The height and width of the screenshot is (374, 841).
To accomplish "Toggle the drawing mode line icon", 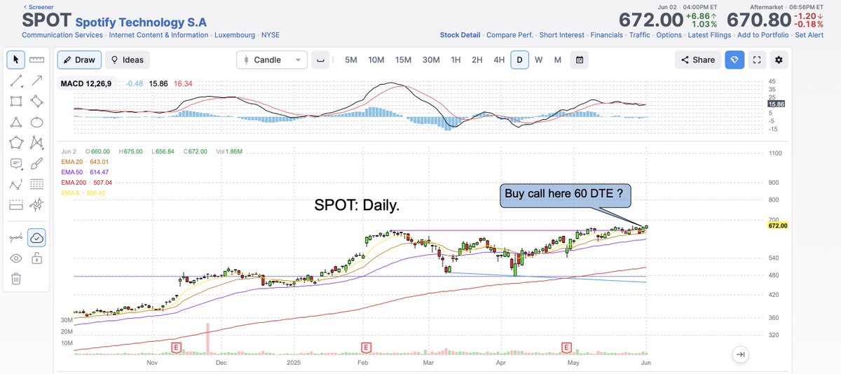I will click(x=16, y=238).
